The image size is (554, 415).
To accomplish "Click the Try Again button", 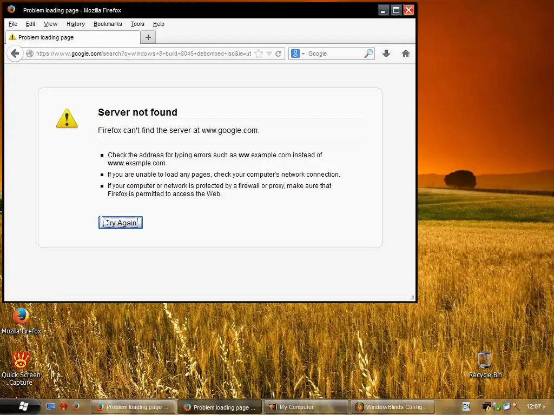I will [121, 223].
